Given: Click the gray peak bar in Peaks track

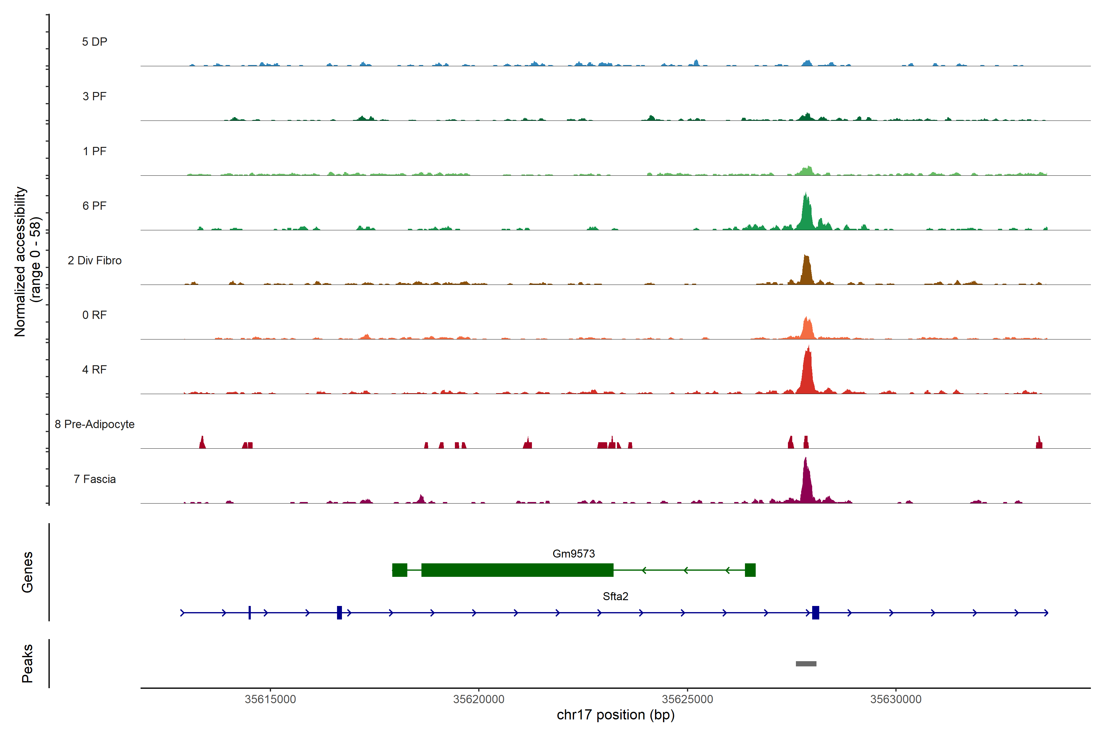Looking at the screenshot, I should click(x=806, y=663).
